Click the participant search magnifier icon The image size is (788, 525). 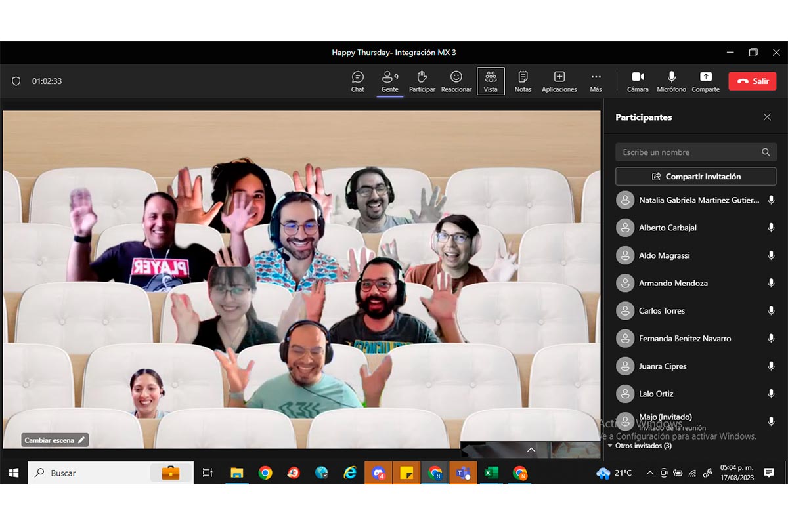(766, 152)
